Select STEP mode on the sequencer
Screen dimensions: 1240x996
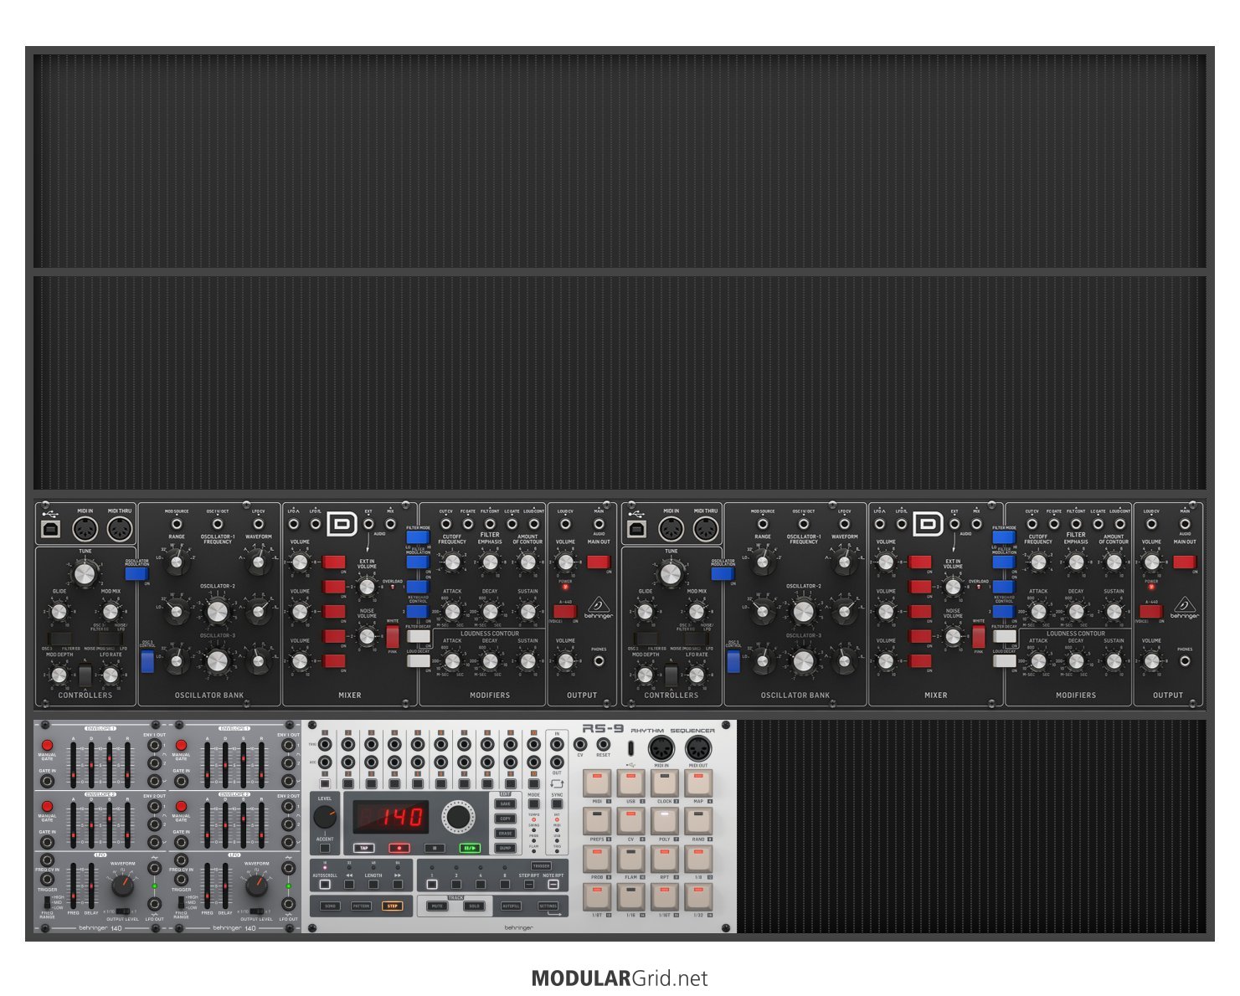click(x=392, y=906)
